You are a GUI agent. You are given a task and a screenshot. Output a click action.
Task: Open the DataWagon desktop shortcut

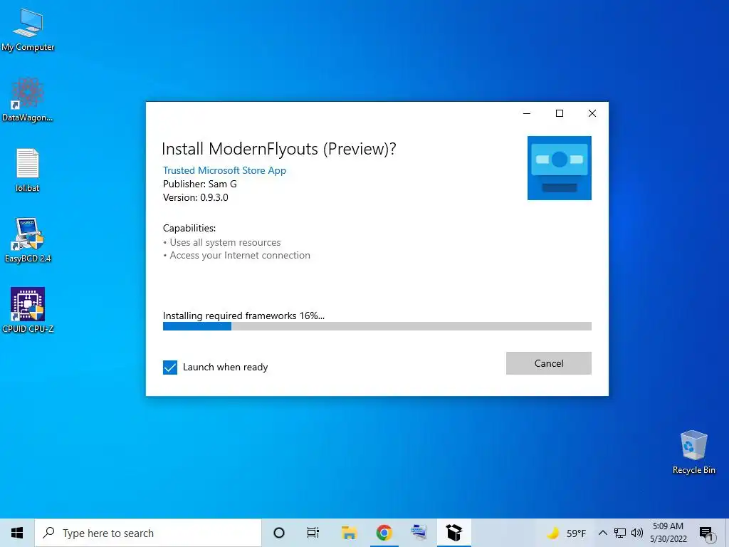click(28, 100)
